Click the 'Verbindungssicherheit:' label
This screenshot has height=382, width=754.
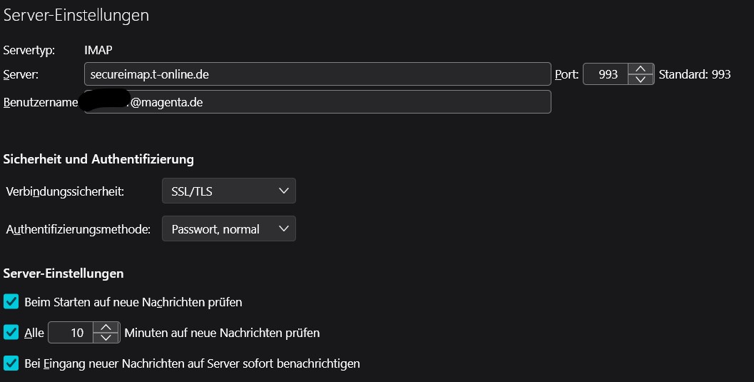tap(65, 191)
